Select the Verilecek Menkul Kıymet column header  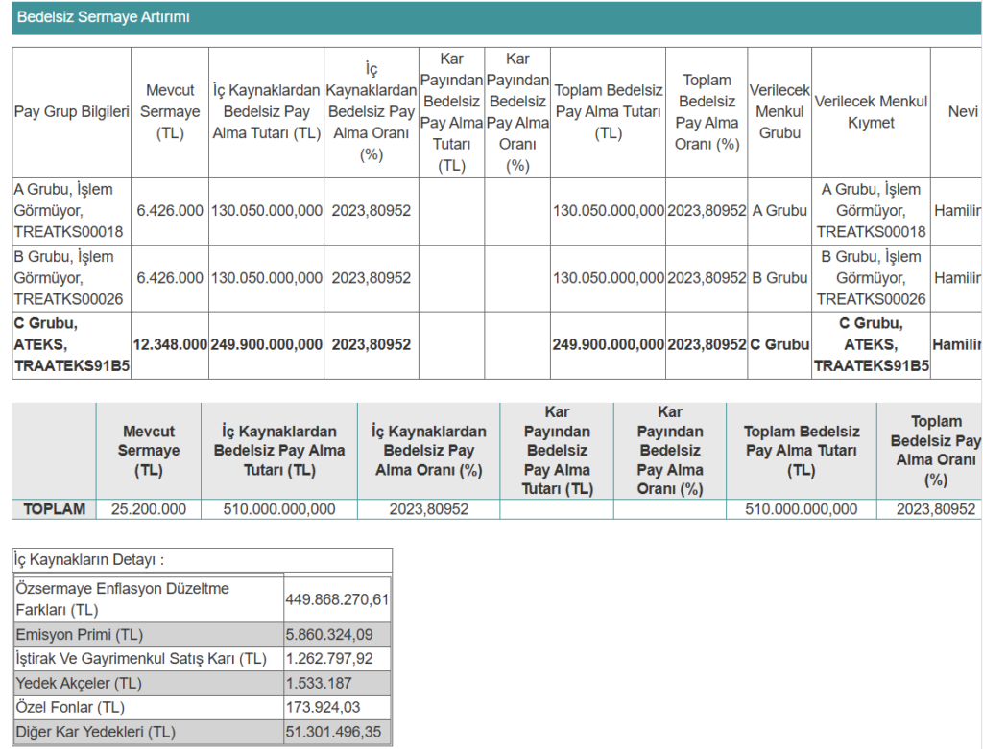tap(871, 112)
